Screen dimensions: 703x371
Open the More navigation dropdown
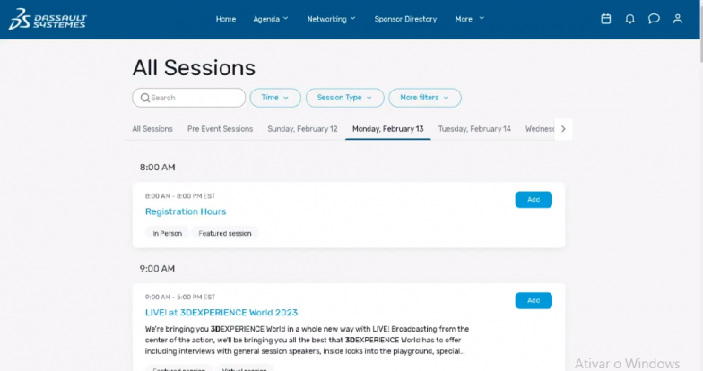[469, 19]
